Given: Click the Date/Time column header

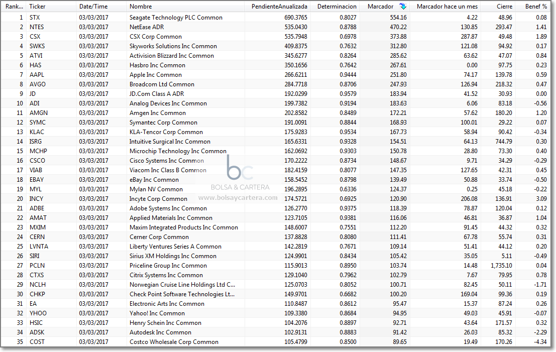Looking at the screenshot, I should pos(93,7).
